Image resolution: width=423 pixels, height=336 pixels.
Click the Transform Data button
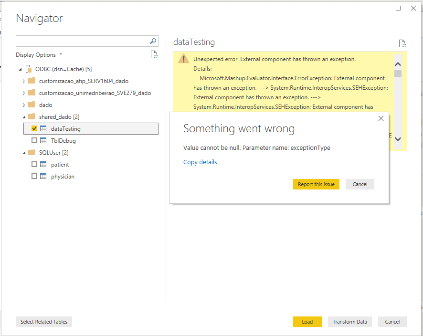point(349,322)
